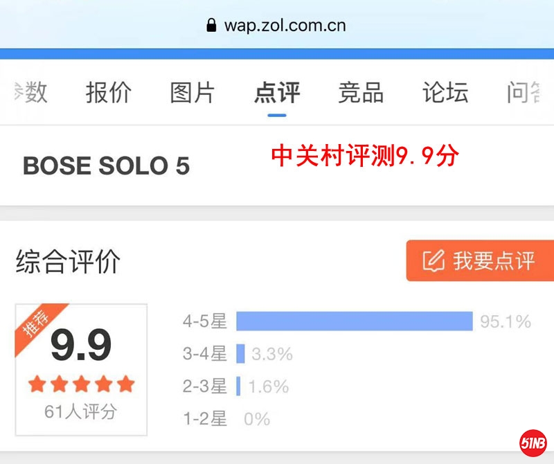Click the BOSE SOLO 5 product title

[x=106, y=166]
